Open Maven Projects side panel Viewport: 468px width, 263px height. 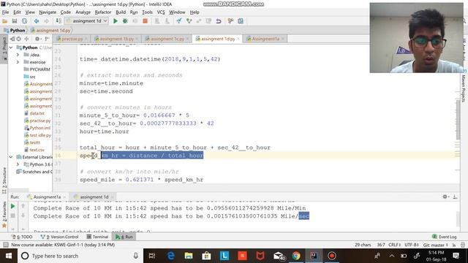[x=464, y=88]
